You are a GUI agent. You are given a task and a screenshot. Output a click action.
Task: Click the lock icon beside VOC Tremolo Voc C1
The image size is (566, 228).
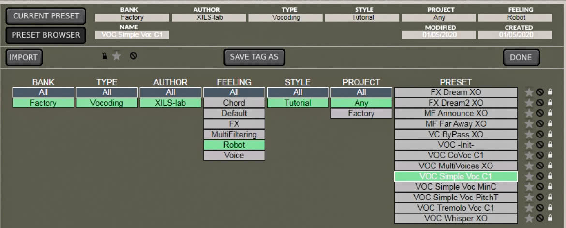[x=550, y=207]
